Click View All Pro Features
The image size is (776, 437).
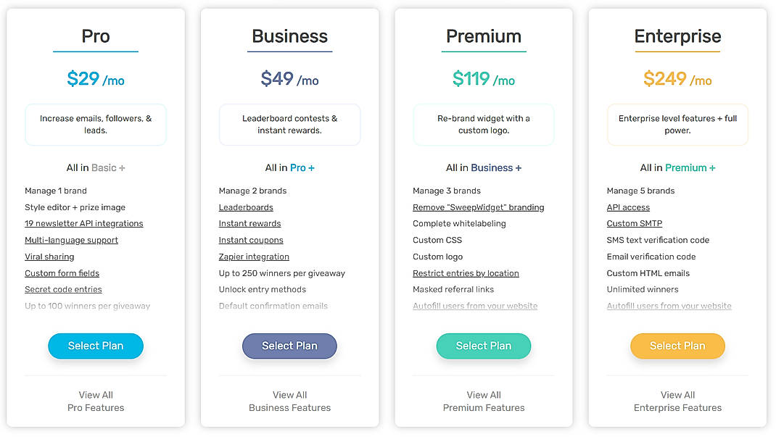(95, 401)
